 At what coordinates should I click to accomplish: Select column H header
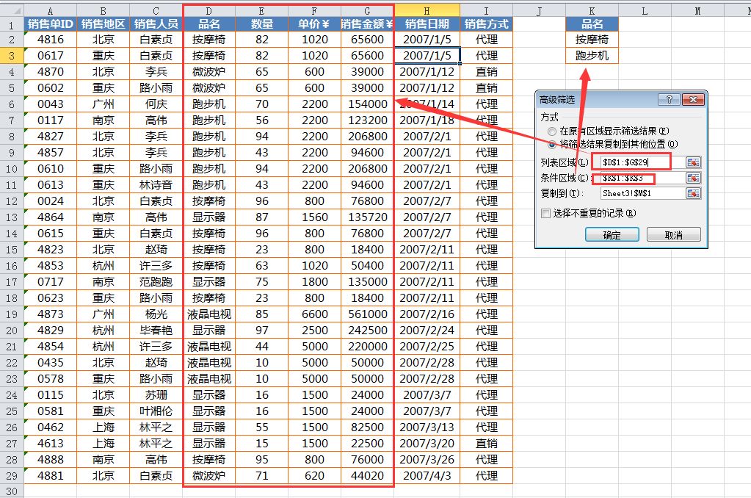pos(427,10)
